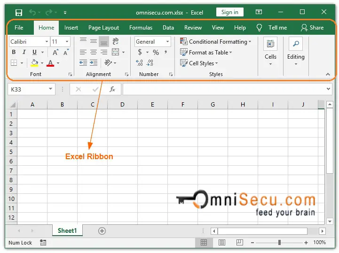The height and width of the screenshot is (253, 339).
Task: Click Increase Font Size icon
Action: click(55, 52)
